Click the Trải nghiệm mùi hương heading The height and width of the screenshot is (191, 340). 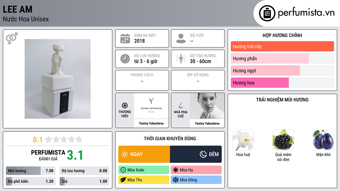tap(282, 100)
